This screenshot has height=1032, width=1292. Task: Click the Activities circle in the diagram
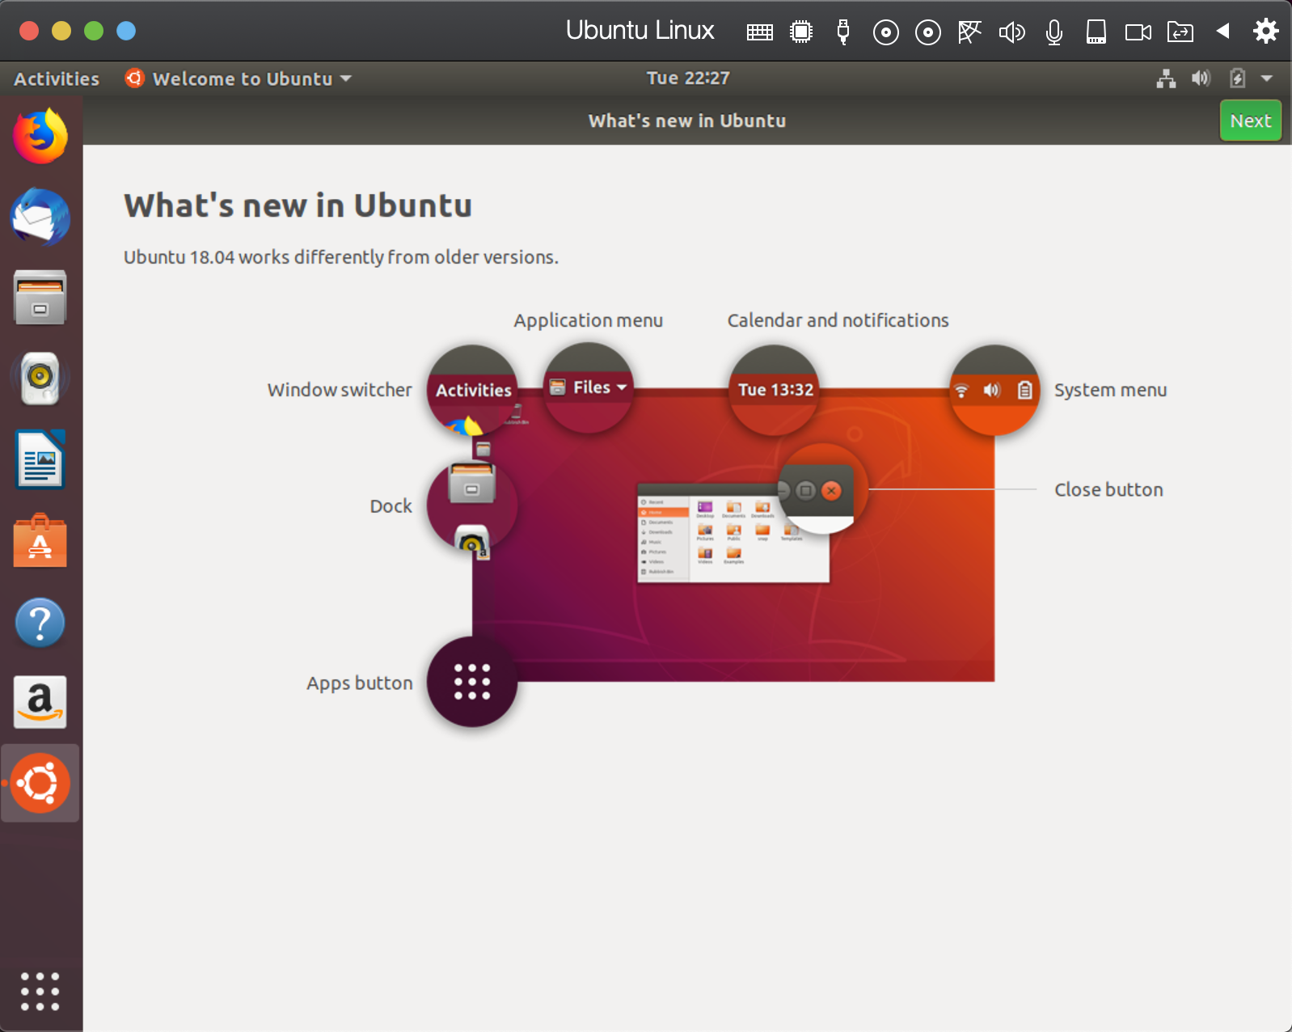click(x=472, y=390)
